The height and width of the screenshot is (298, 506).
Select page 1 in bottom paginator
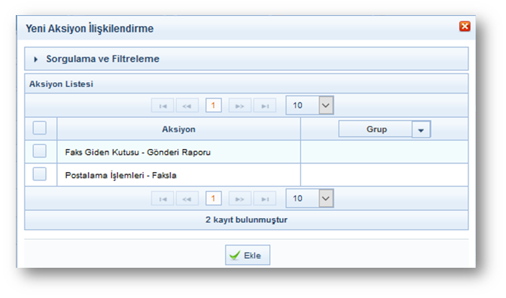click(x=213, y=199)
